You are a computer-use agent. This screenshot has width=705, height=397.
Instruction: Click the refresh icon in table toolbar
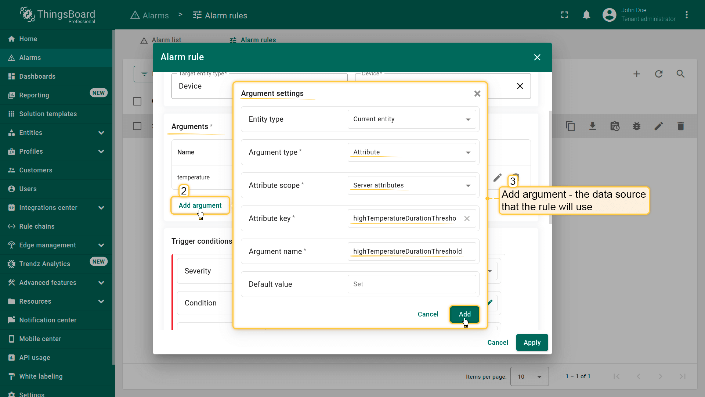(x=659, y=74)
